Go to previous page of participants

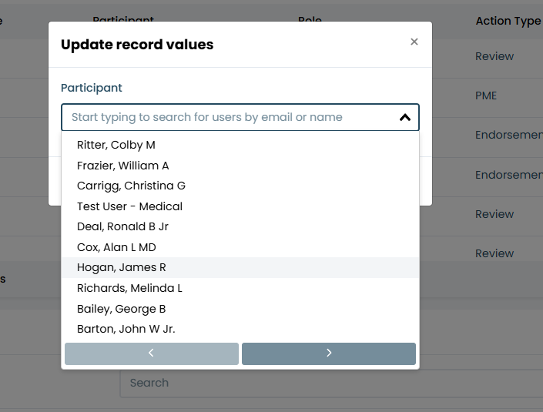point(151,353)
